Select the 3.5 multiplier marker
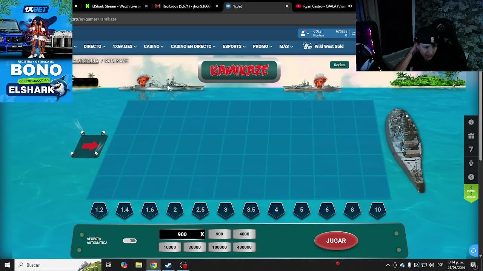The width and height of the screenshot is (483, 271). pos(251,210)
